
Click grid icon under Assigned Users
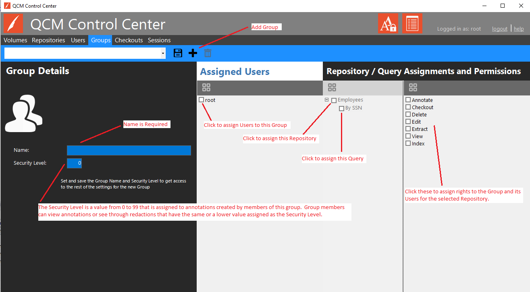pyautogui.click(x=206, y=87)
